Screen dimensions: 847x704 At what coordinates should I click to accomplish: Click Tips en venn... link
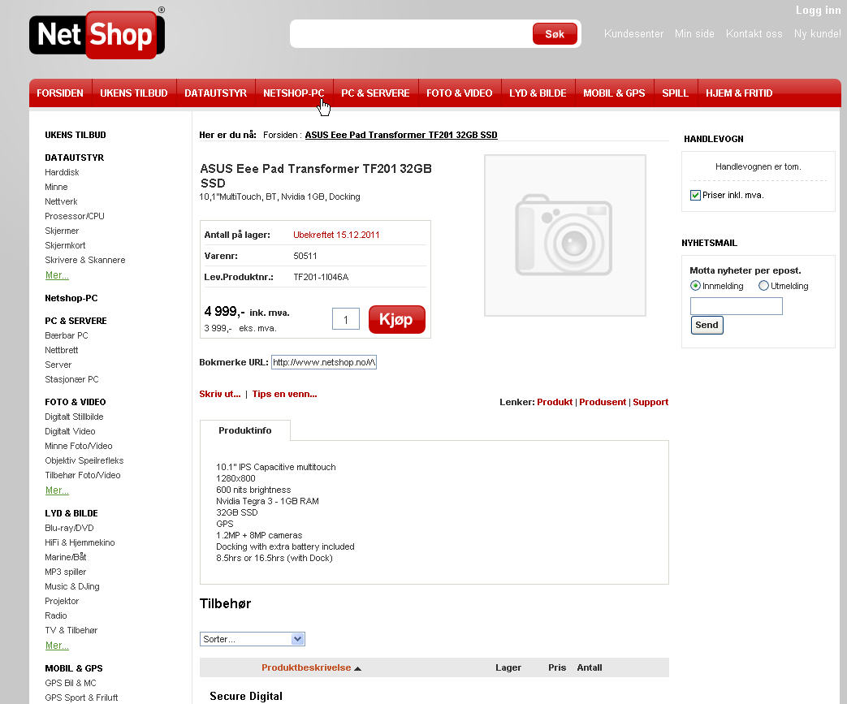(285, 394)
